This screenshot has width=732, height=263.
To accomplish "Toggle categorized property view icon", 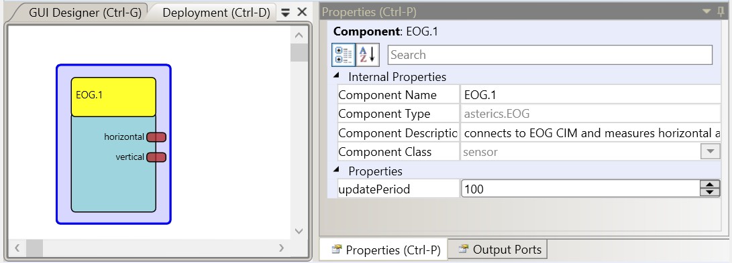I will pyautogui.click(x=344, y=55).
